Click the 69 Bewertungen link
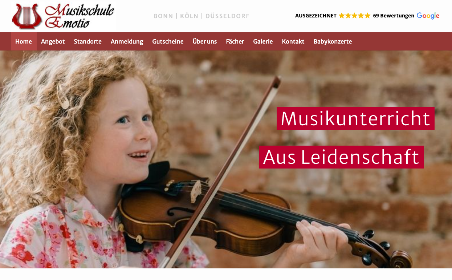452x280 pixels. (394, 16)
